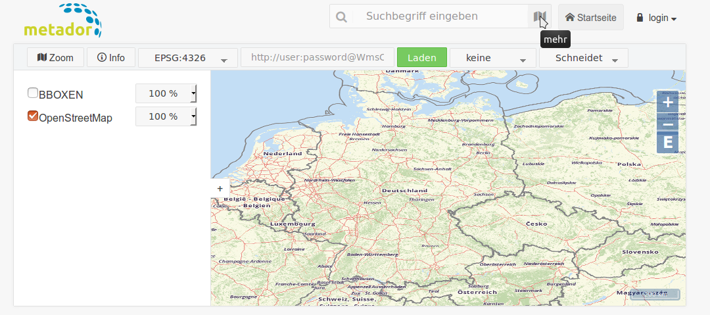Screen dimensions: 710x315
Task: Open the EPSG:4326 projection dropdown
Action: tap(188, 58)
